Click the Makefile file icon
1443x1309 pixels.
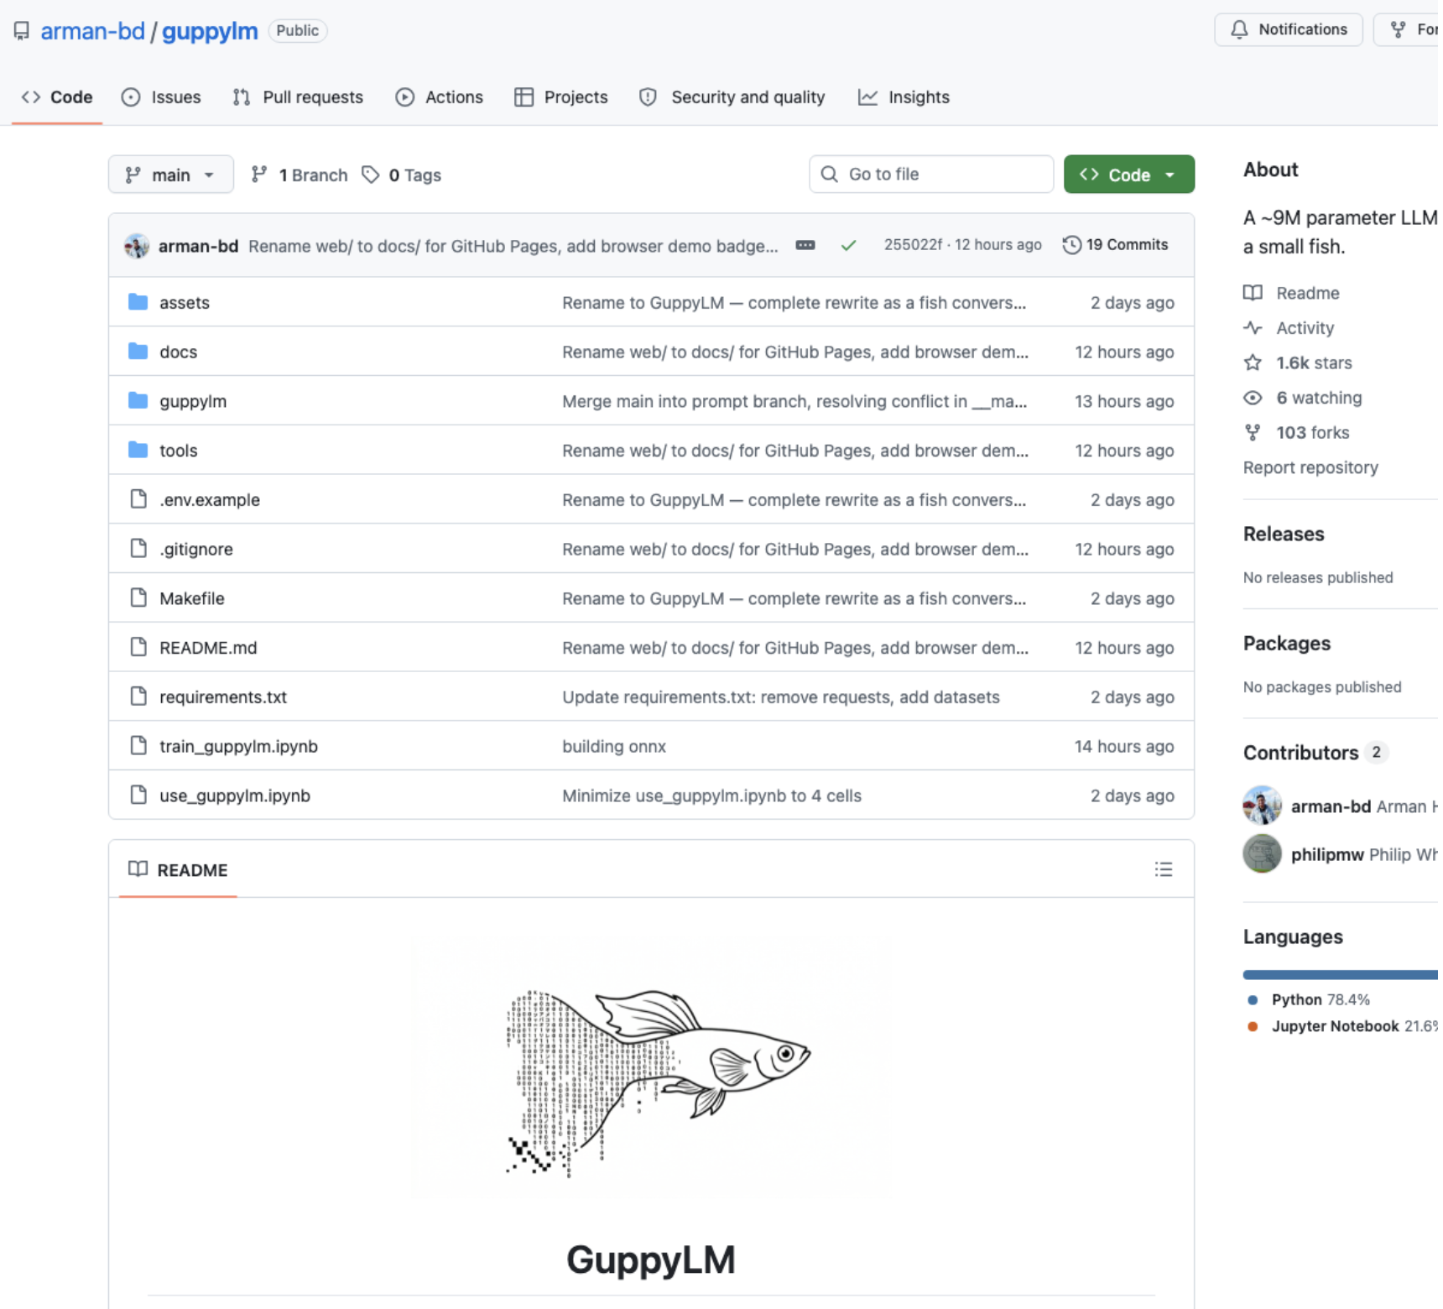(138, 598)
